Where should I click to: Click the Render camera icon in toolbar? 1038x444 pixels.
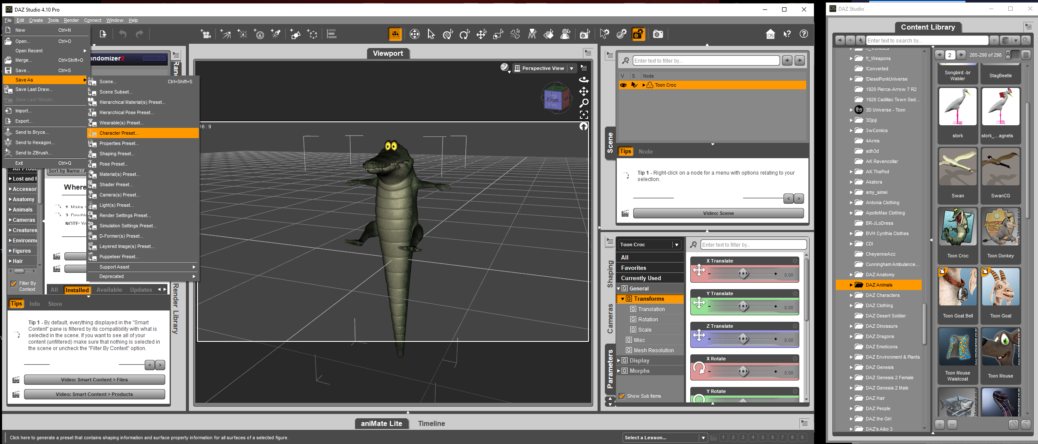pos(658,34)
